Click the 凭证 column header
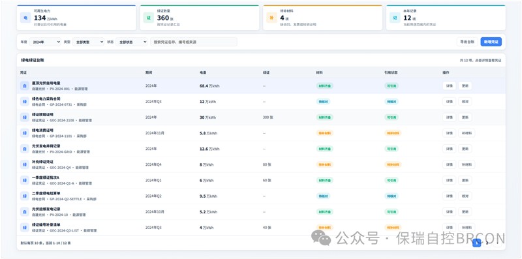This screenshot has width=522, height=259. click(x=23, y=72)
